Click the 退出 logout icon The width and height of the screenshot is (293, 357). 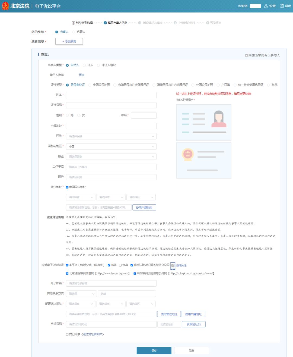point(282,6)
